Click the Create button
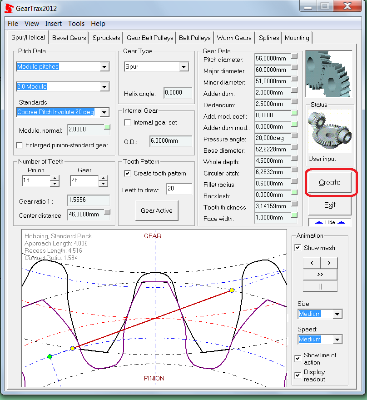The image size is (367, 400). pyautogui.click(x=330, y=183)
